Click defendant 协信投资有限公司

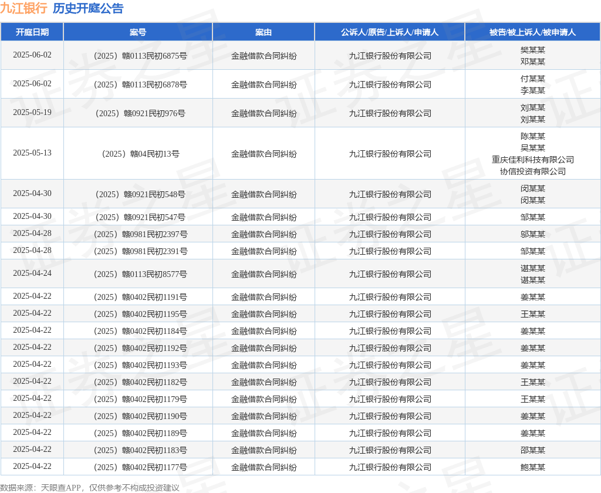[533, 172]
